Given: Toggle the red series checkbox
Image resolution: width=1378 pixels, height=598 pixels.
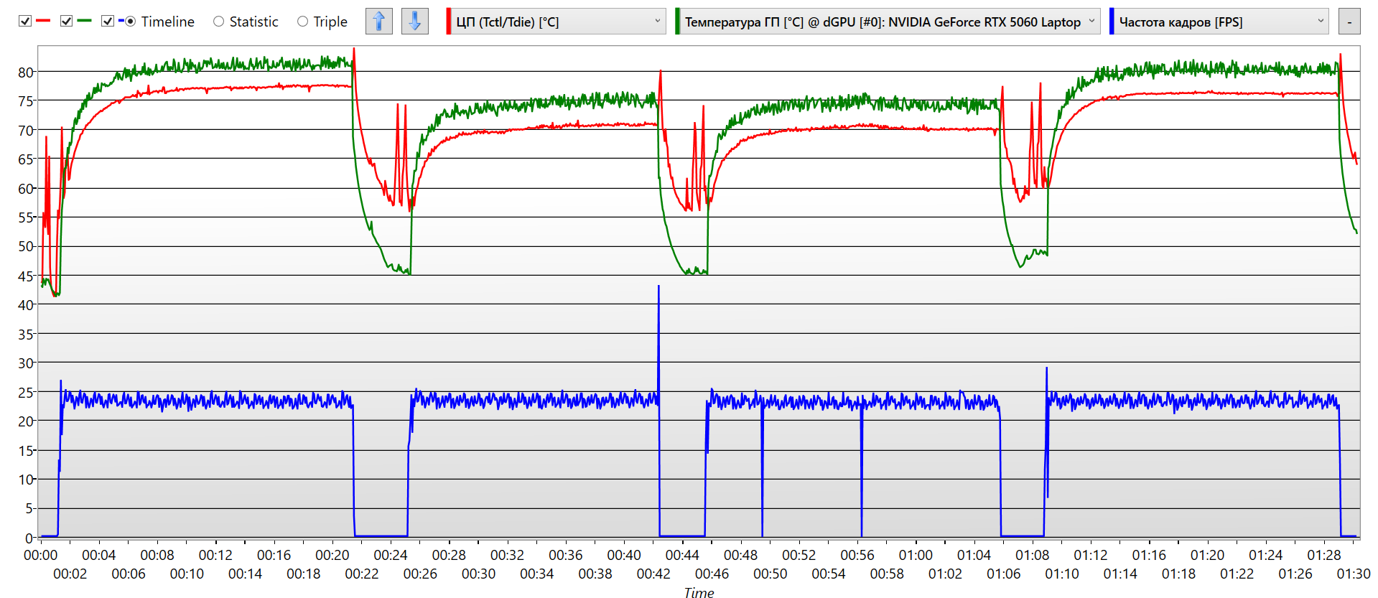Looking at the screenshot, I should point(25,22).
